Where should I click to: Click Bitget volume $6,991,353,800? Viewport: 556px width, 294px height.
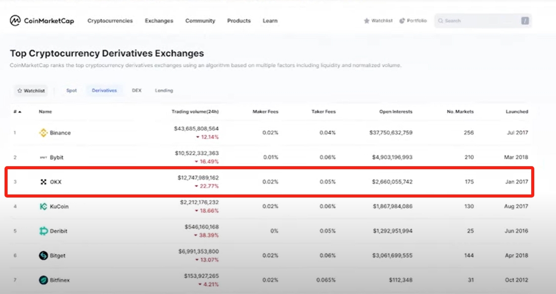click(x=199, y=251)
